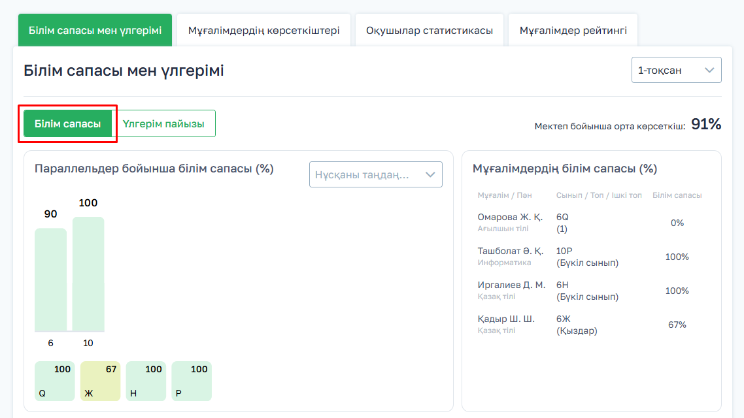This screenshot has height=418, width=744.
Task: Click the grade 10 bar showing 100
Action: (x=88, y=274)
